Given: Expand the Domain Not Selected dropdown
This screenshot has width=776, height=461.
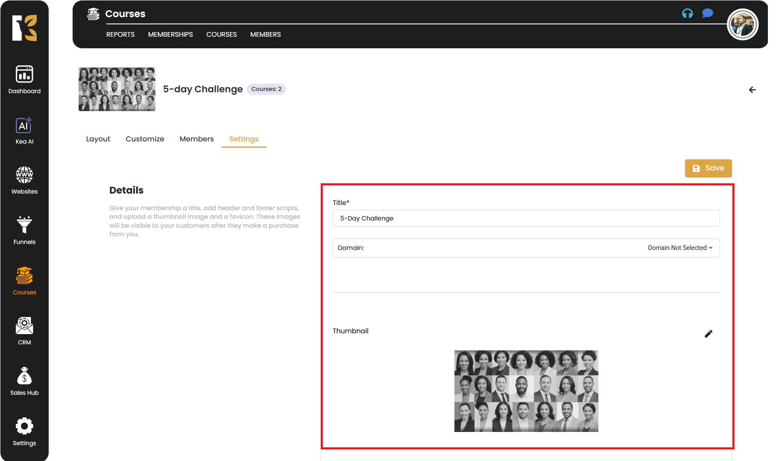Looking at the screenshot, I should (x=680, y=248).
